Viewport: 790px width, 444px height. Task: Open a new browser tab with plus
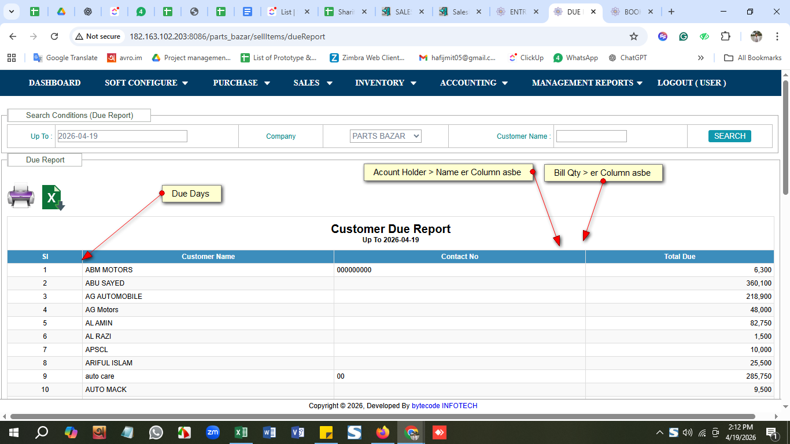[x=671, y=12]
